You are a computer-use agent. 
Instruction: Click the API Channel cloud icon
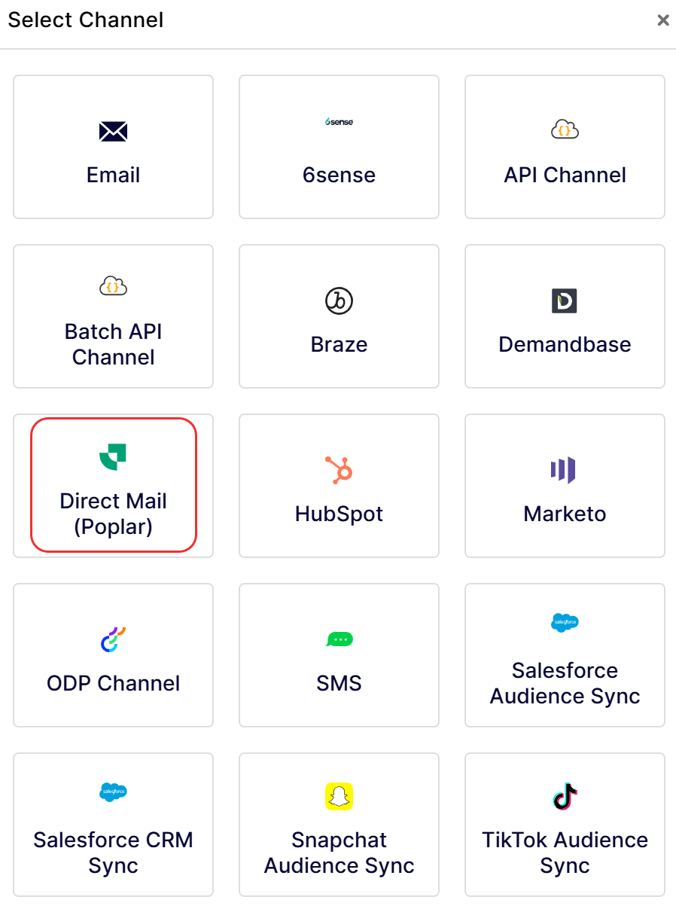point(565,130)
